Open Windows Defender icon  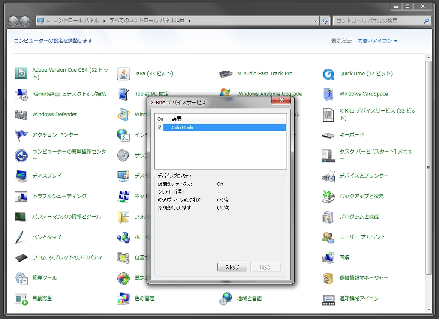(21, 115)
